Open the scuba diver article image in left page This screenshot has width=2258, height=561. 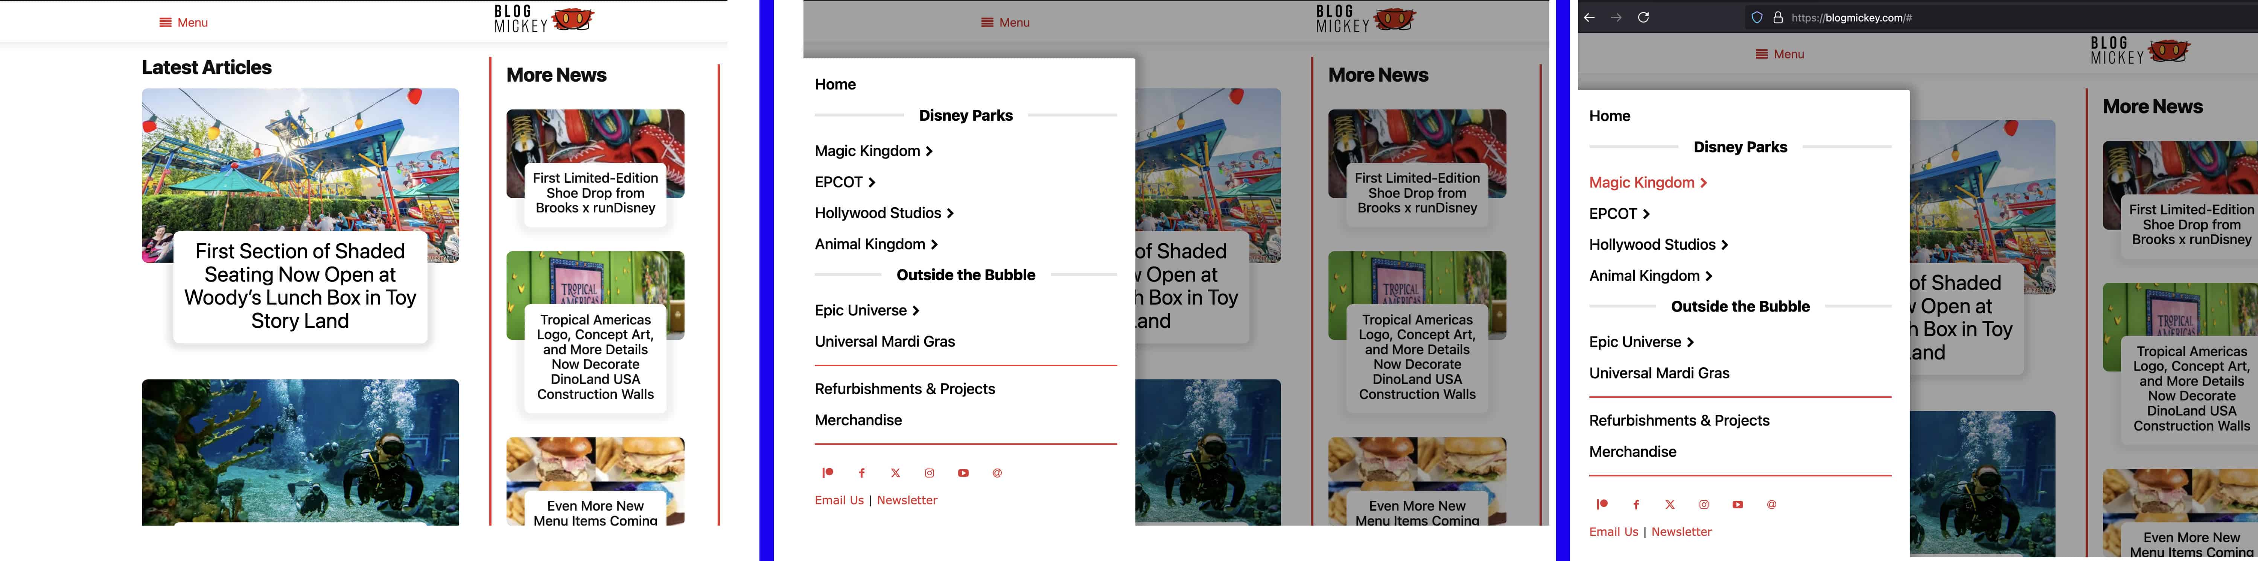pyautogui.click(x=301, y=452)
